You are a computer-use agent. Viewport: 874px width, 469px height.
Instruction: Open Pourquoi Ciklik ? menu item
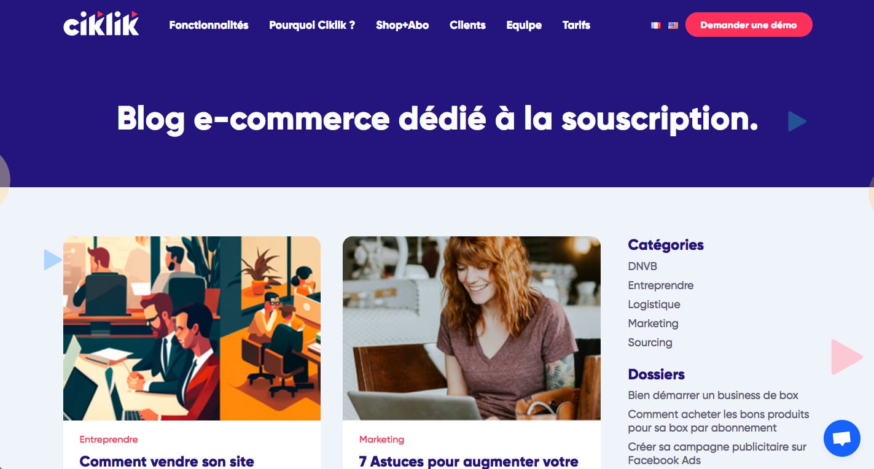coord(312,25)
